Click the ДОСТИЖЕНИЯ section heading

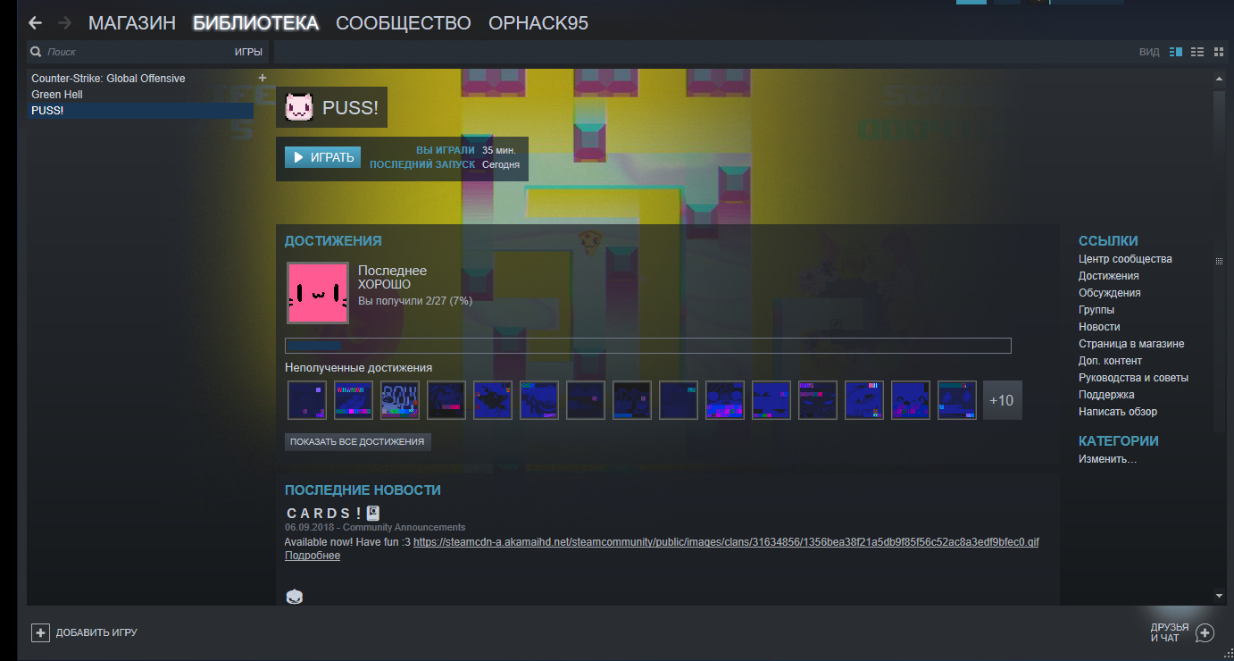[x=333, y=241]
